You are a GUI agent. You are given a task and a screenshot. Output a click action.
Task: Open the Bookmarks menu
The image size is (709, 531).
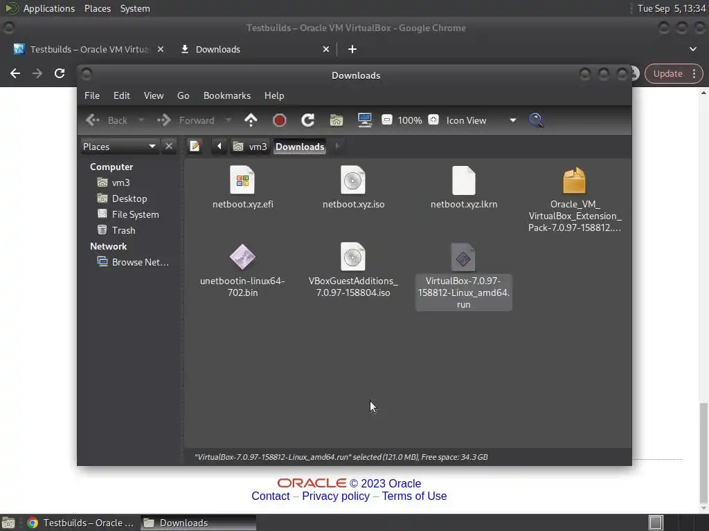tap(227, 95)
